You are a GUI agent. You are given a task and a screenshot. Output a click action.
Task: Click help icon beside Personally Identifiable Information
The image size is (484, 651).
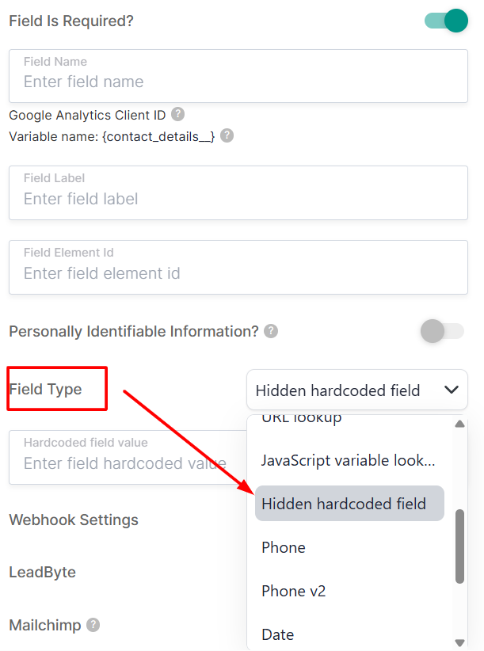[271, 331]
